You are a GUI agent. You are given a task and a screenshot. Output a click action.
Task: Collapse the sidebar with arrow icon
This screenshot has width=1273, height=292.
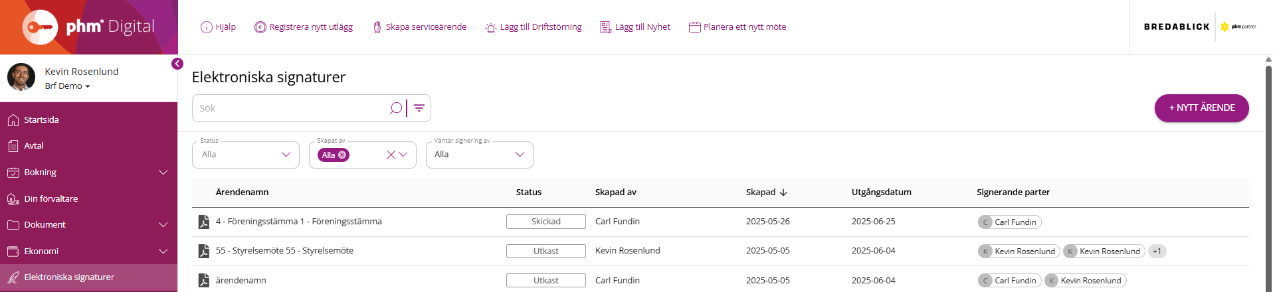[177, 64]
